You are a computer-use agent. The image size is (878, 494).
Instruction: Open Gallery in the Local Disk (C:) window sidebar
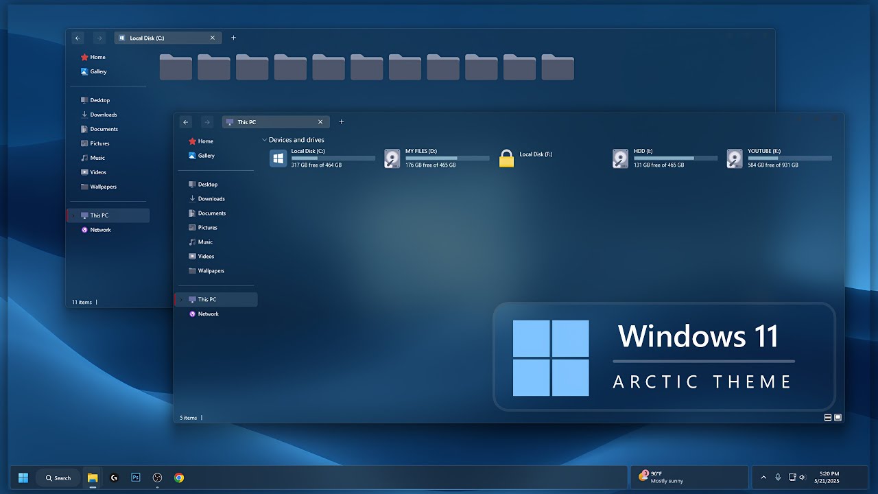pyautogui.click(x=93, y=71)
